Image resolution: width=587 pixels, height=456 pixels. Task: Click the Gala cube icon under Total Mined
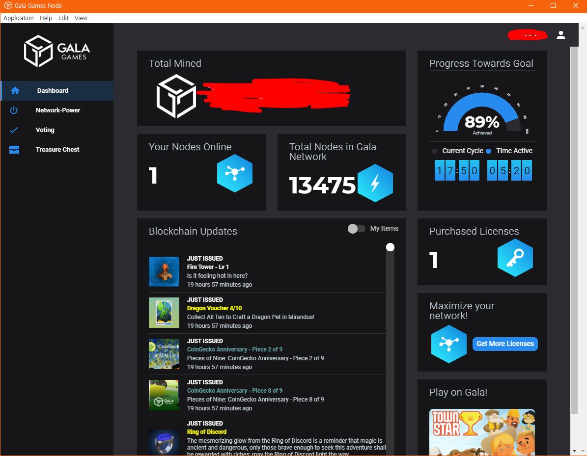click(176, 96)
